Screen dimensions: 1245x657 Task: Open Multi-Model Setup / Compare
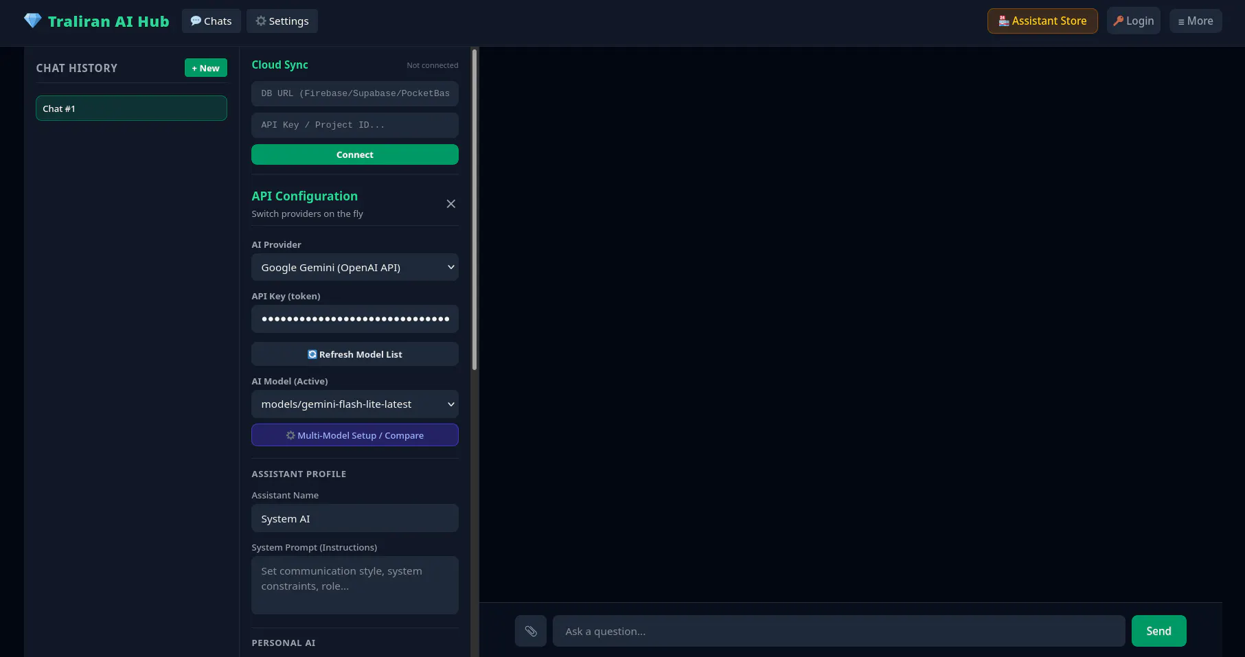[x=355, y=435]
